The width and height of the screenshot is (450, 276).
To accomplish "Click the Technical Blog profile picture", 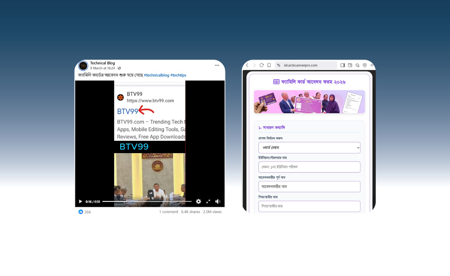I will [83, 66].
